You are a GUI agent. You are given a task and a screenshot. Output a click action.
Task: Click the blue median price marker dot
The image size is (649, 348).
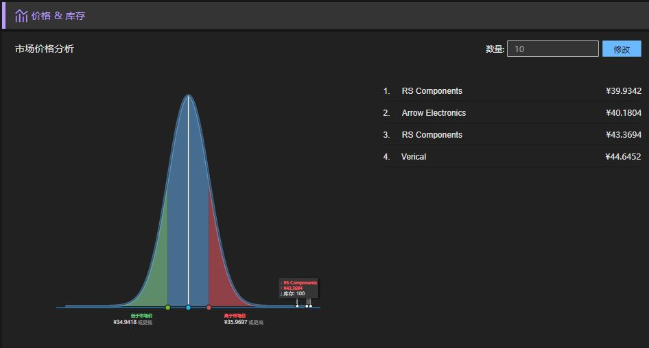tap(188, 308)
